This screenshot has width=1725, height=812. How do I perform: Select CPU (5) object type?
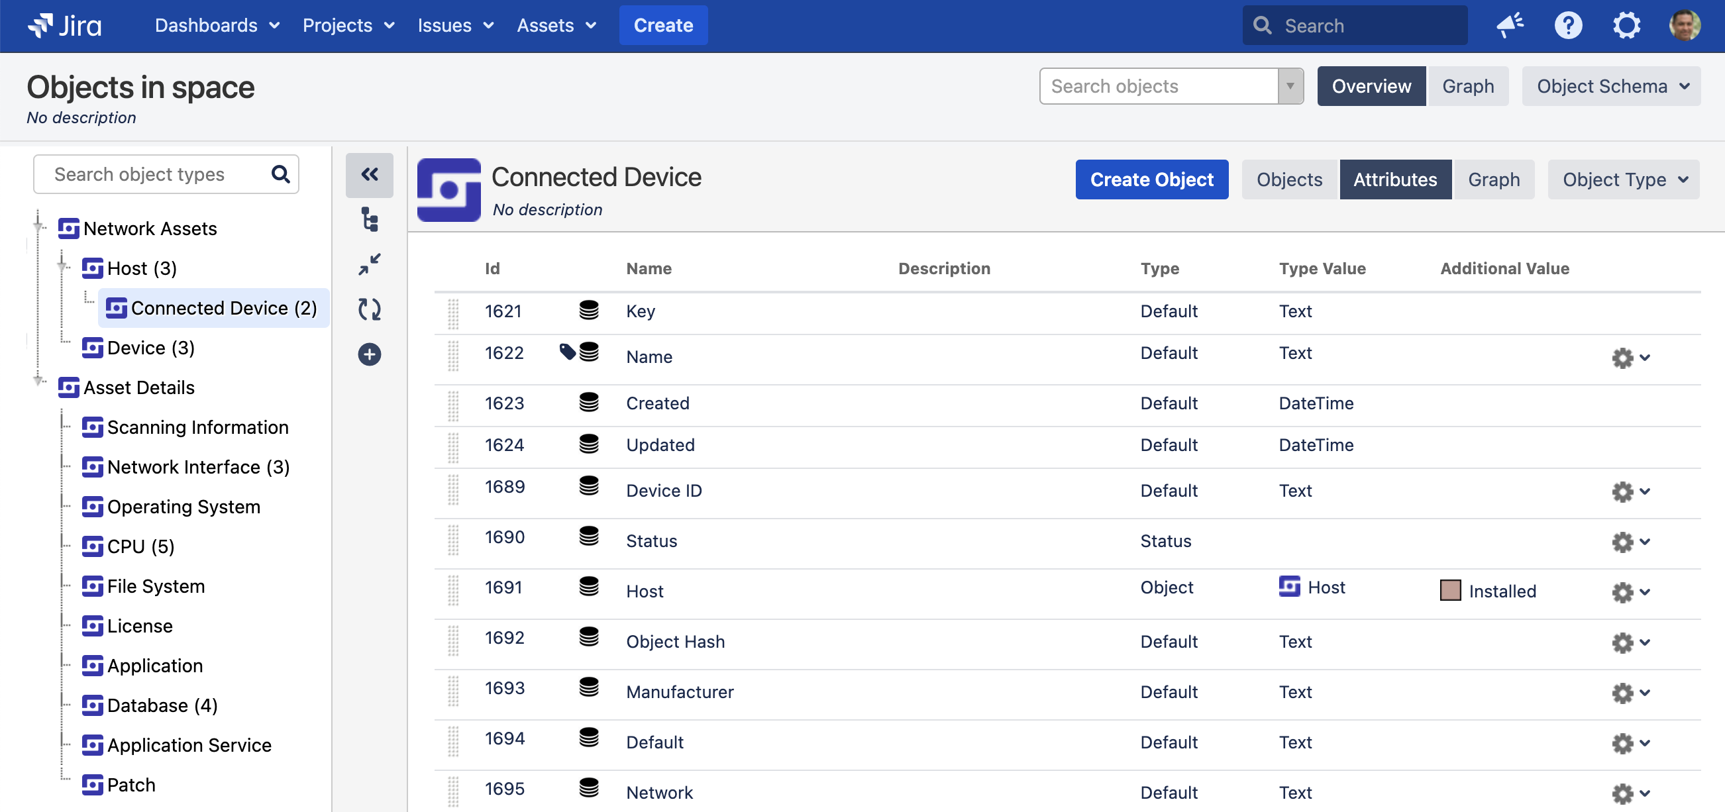(128, 546)
